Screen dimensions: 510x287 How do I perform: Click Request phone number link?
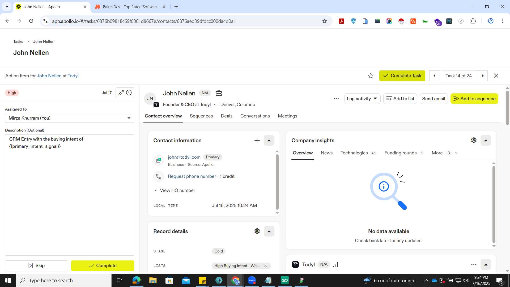[192, 176]
